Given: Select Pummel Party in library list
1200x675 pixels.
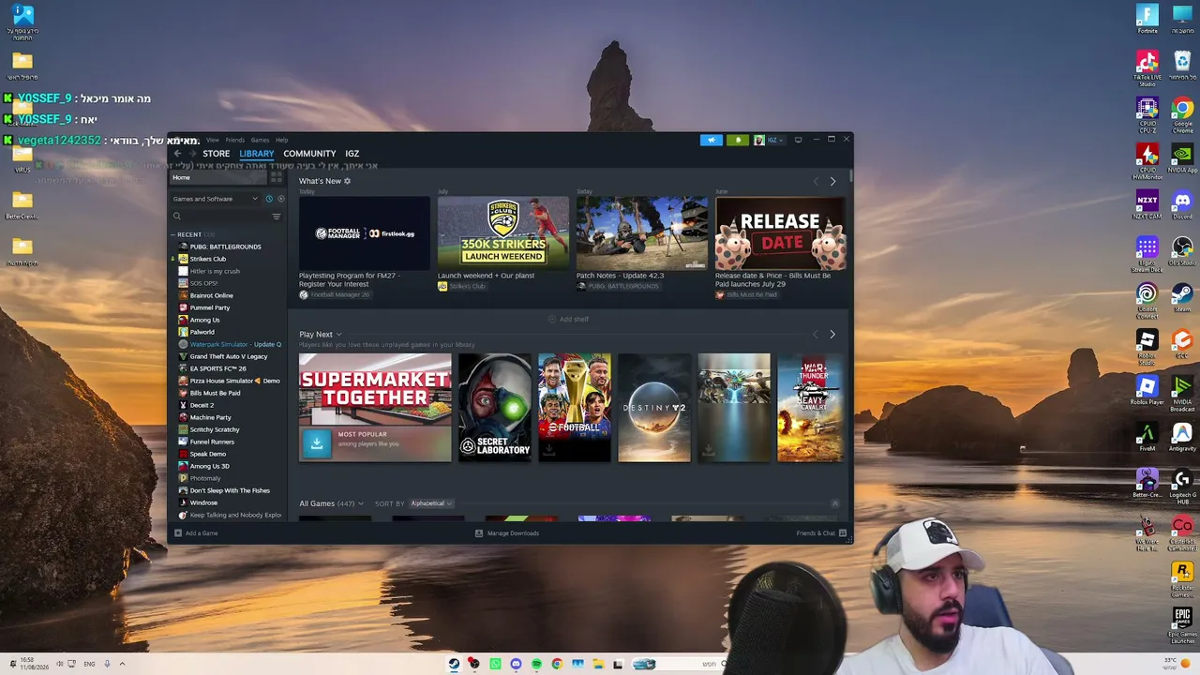Looking at the screenshot, I should coord(210,307).
